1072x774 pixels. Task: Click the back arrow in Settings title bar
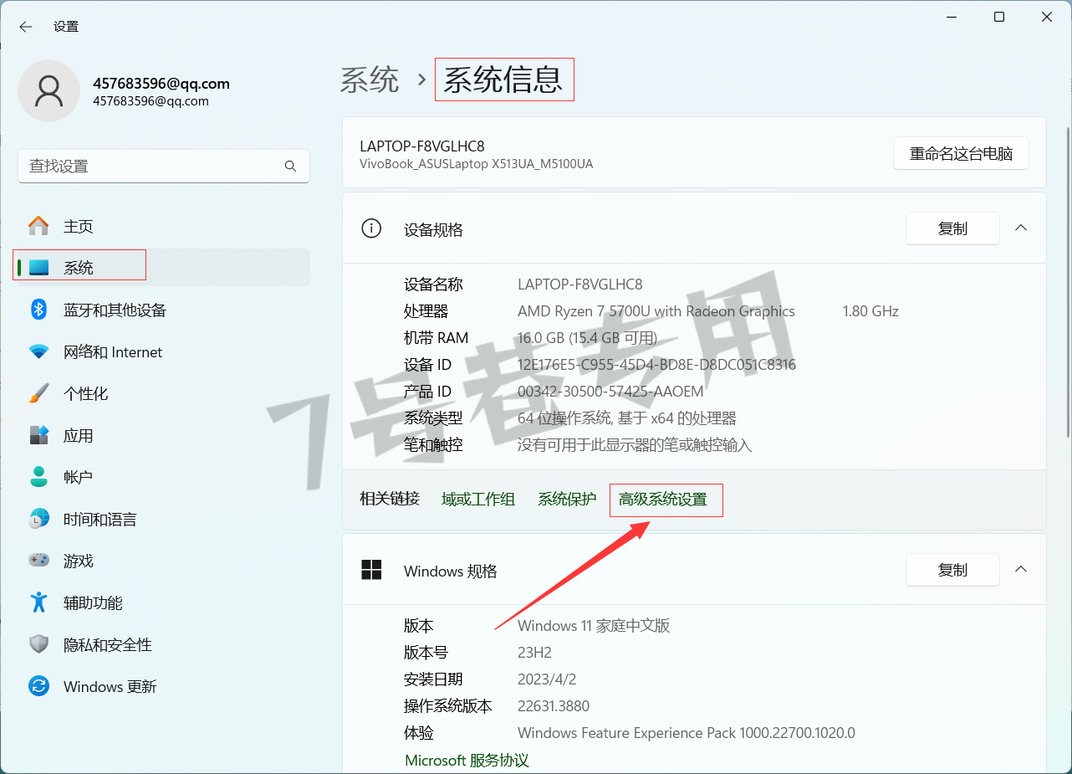[26, 27]
